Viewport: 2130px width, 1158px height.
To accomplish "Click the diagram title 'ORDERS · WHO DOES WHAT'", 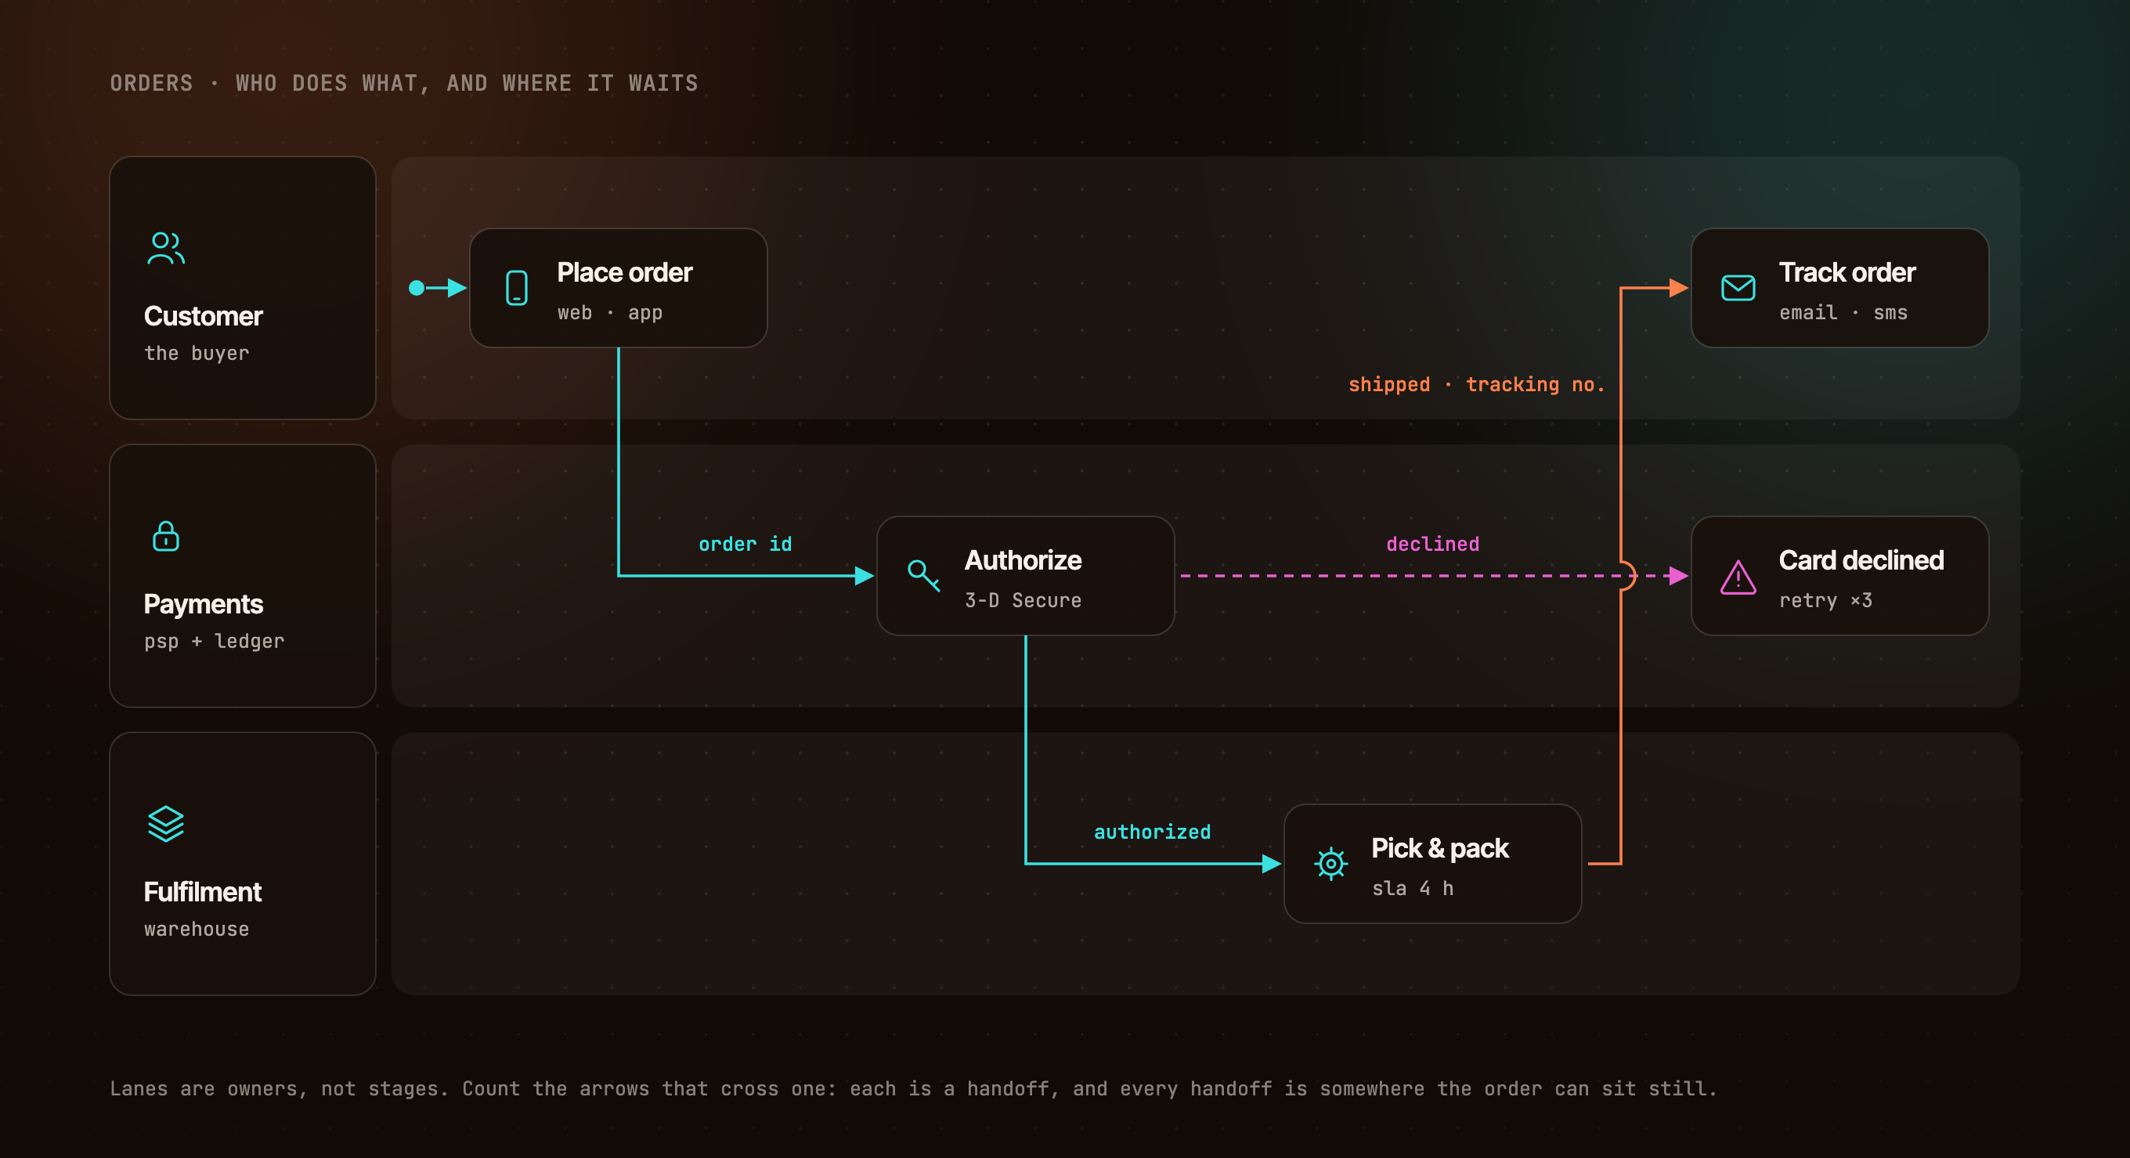I will (x=404, y=84).
